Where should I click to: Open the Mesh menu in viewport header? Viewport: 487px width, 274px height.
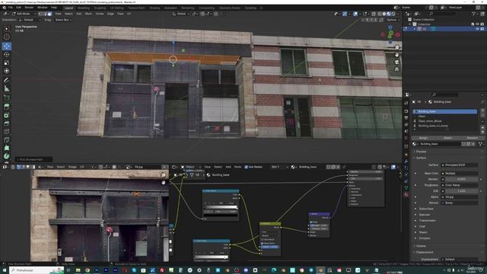[88, 14]
